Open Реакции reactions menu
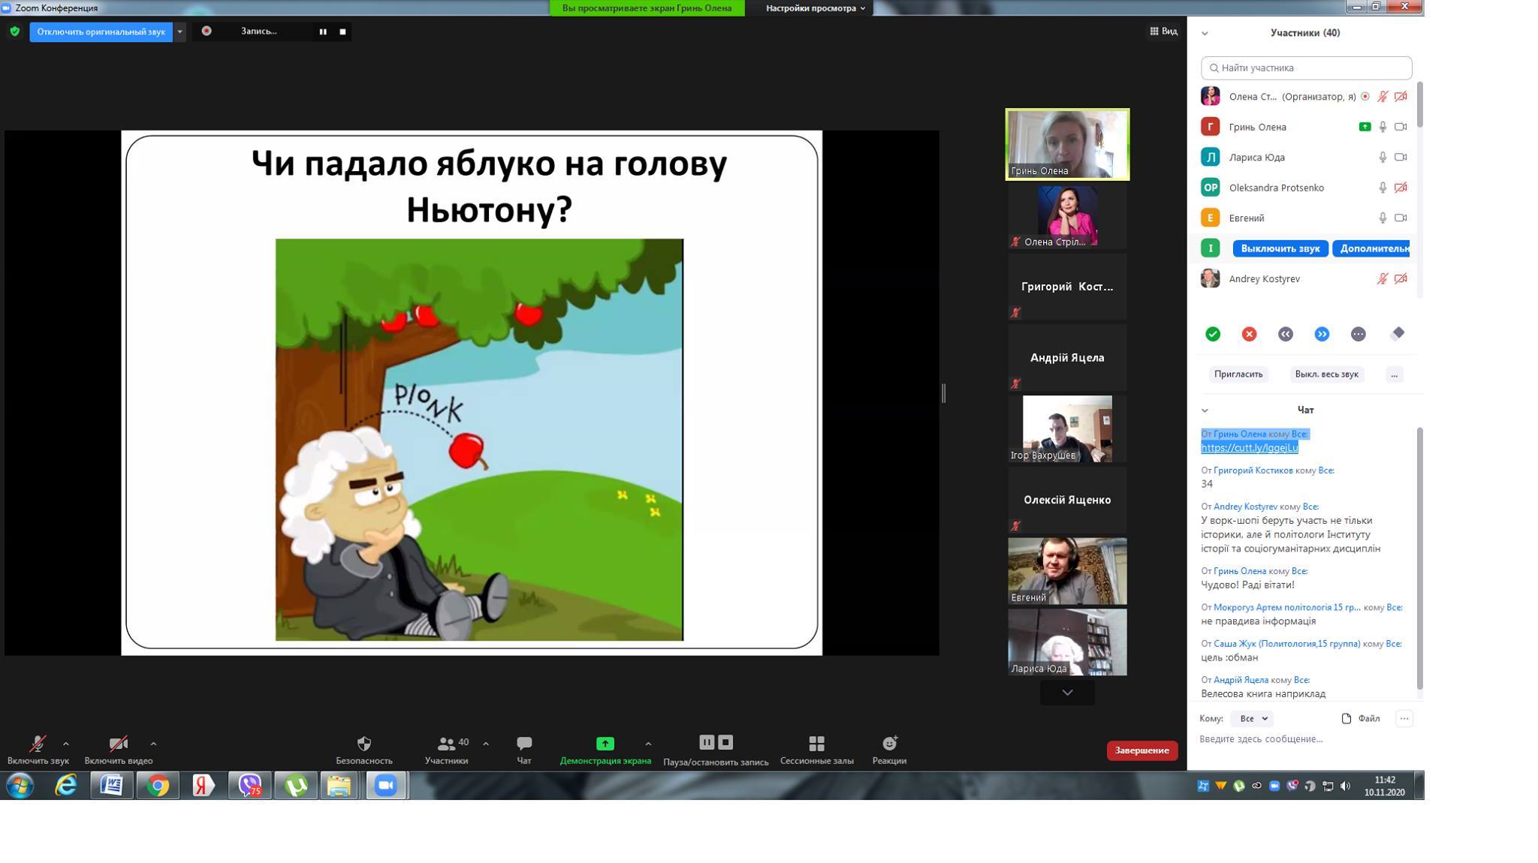The image size is (1538, 863). point(889,750)
